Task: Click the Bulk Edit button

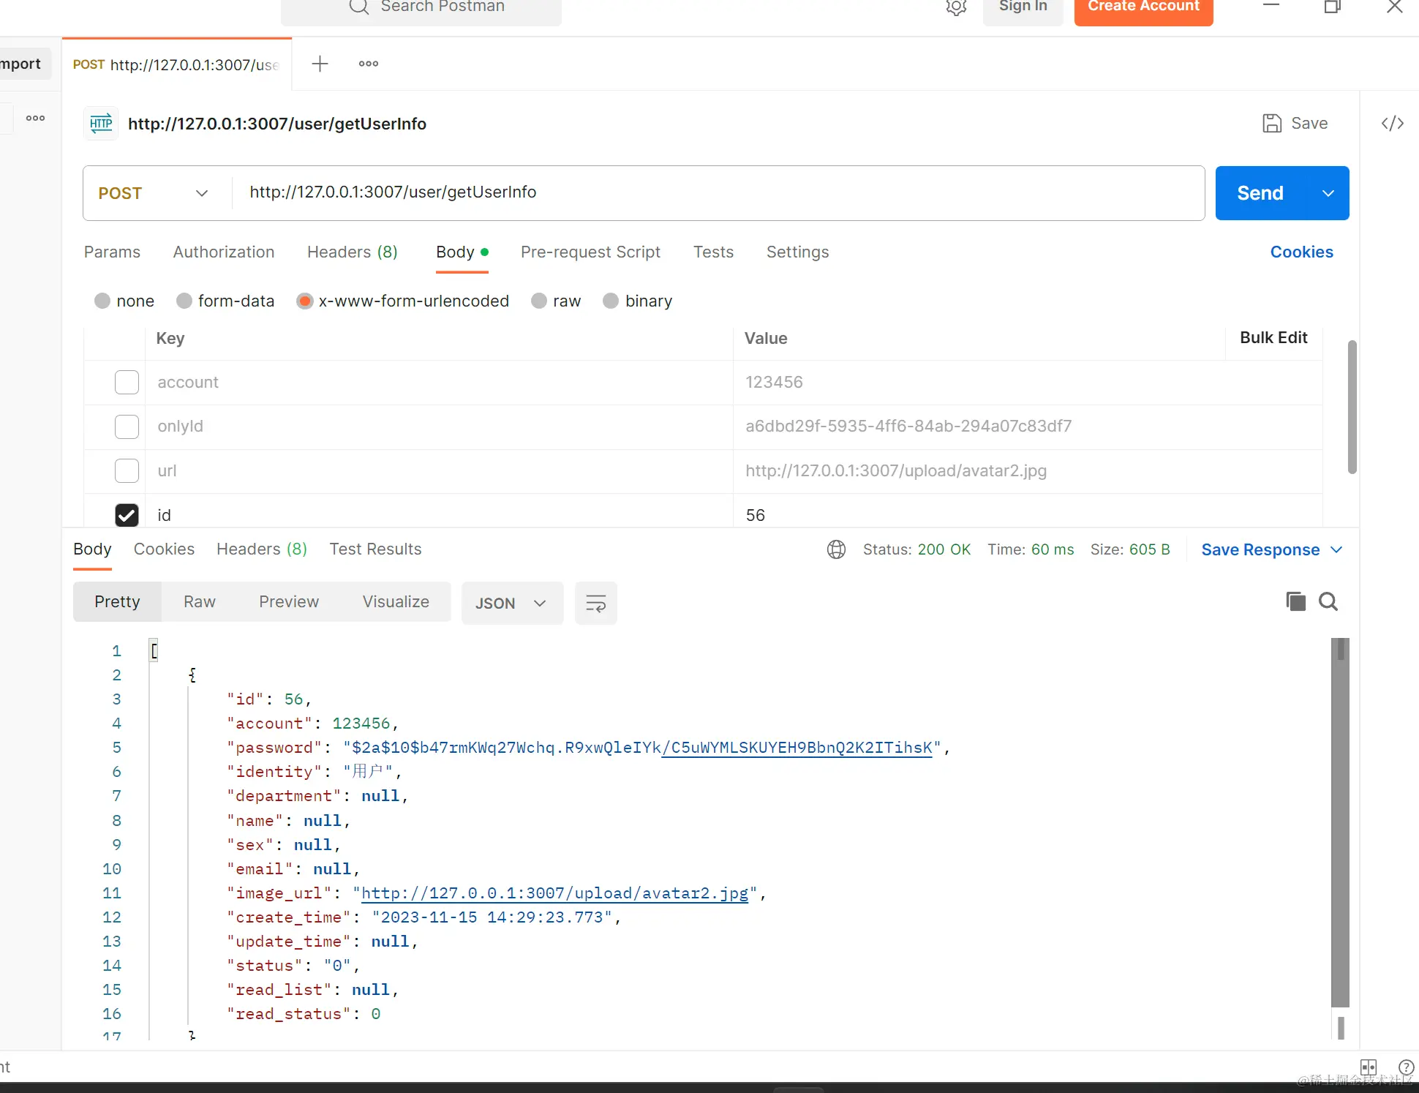Action: point(1273,337)
